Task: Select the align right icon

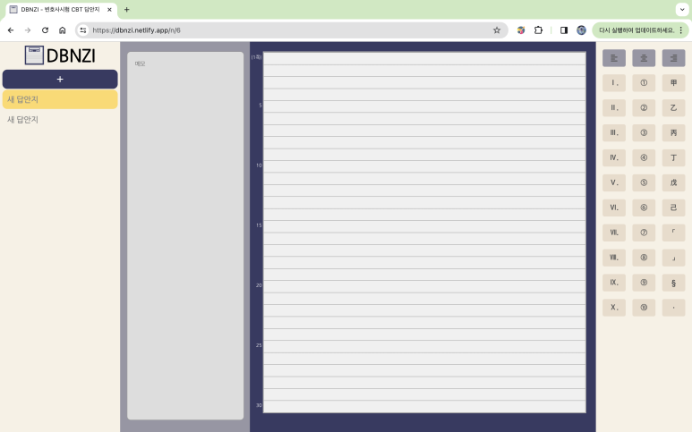Action: (x=673, y=58)
